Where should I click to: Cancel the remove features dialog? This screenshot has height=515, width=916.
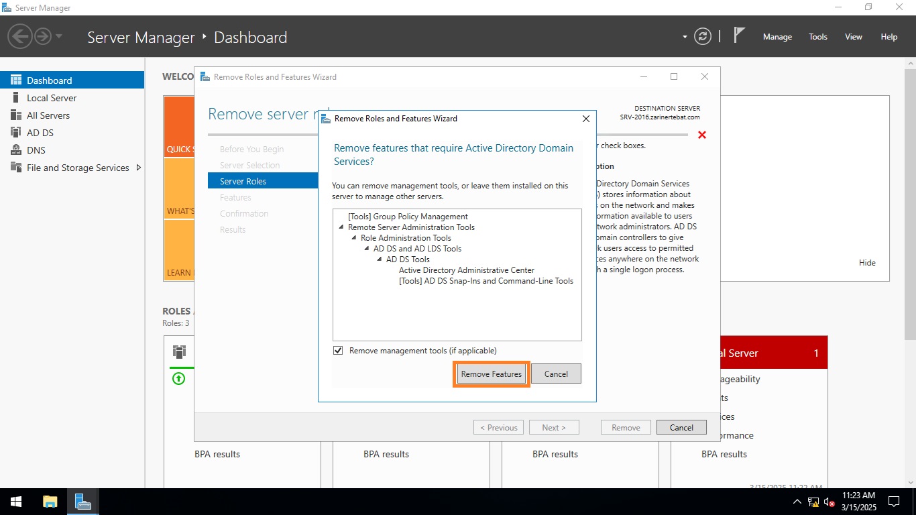point(556,374)
